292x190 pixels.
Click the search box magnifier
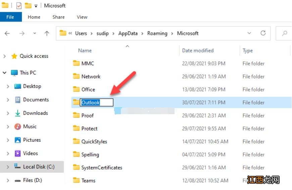pyautogui.click(x=284, y=33)
